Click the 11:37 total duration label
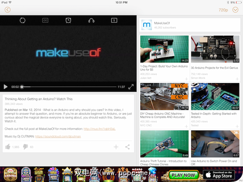 pos(121,87)
